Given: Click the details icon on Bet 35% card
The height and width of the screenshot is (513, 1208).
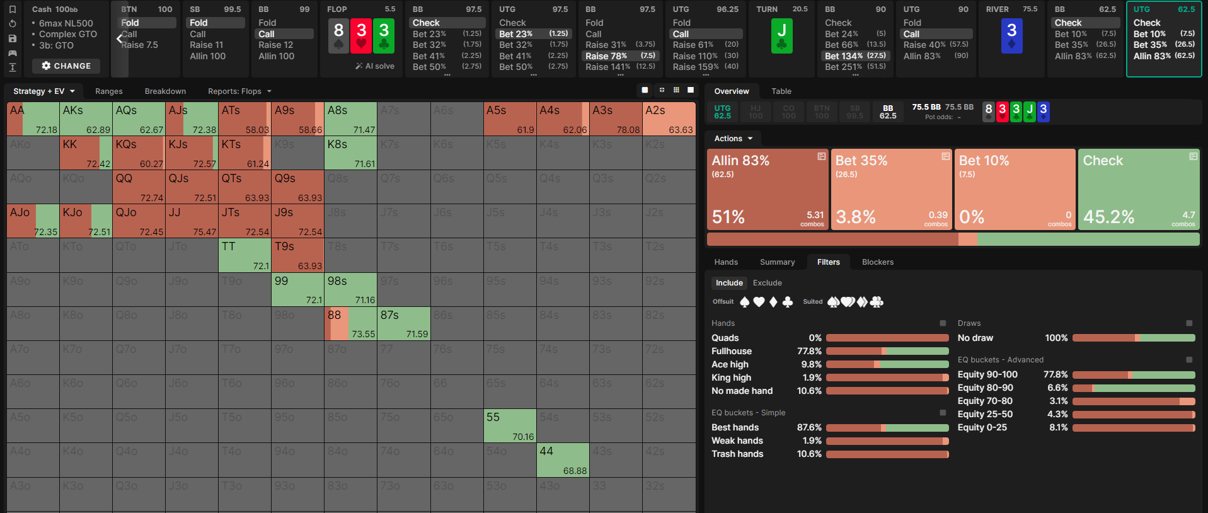Looking at the screenshot, I should (945, 156).
